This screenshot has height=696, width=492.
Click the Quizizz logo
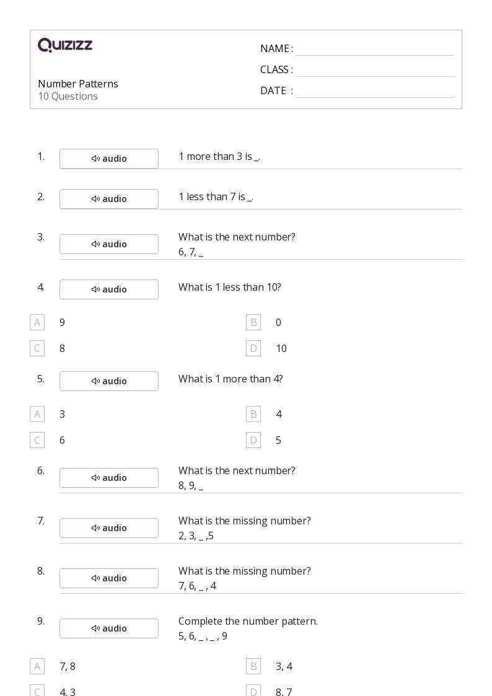pyautogui.click(x=65, y=45)
